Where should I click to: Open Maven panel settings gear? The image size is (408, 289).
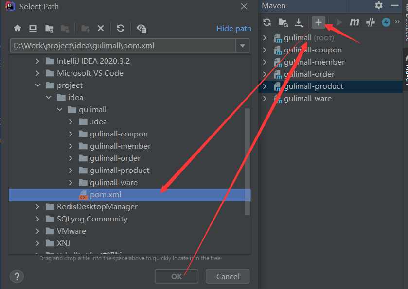tap(379, 5)
